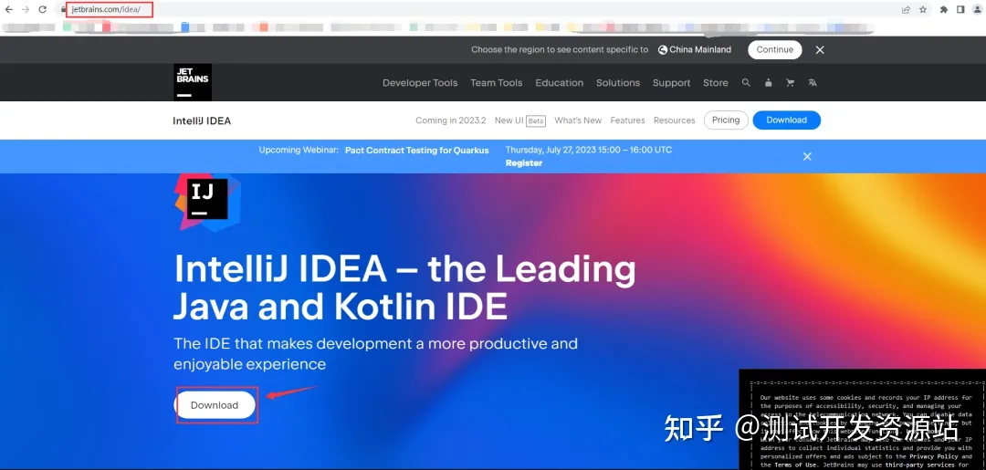Open the shopping cart icon

point(791,82)
